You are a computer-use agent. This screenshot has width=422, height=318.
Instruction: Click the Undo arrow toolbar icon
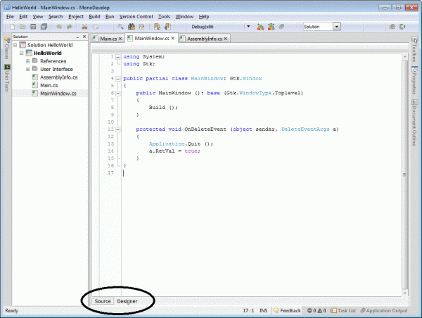coord(59,27)
